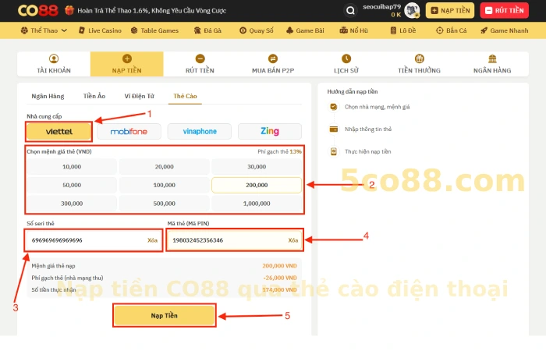
Task: Open the gift box promotion icon
Action: [x=69, y=10]
